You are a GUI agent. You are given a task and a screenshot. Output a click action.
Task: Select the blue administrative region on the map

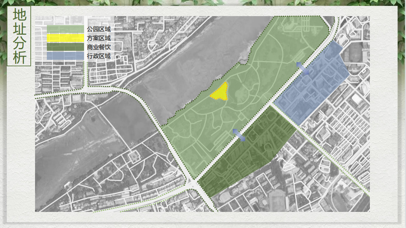tap(311, 86)
